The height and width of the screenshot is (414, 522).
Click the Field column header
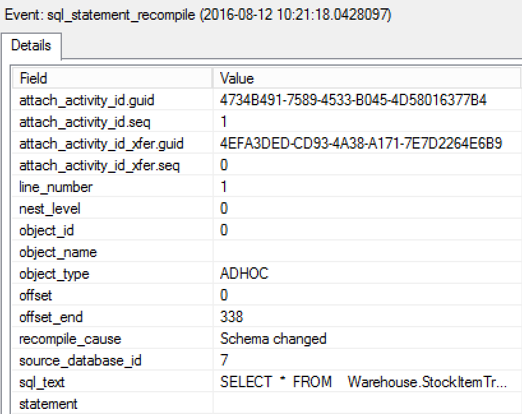pyautogui.click(x=33, y=78)
